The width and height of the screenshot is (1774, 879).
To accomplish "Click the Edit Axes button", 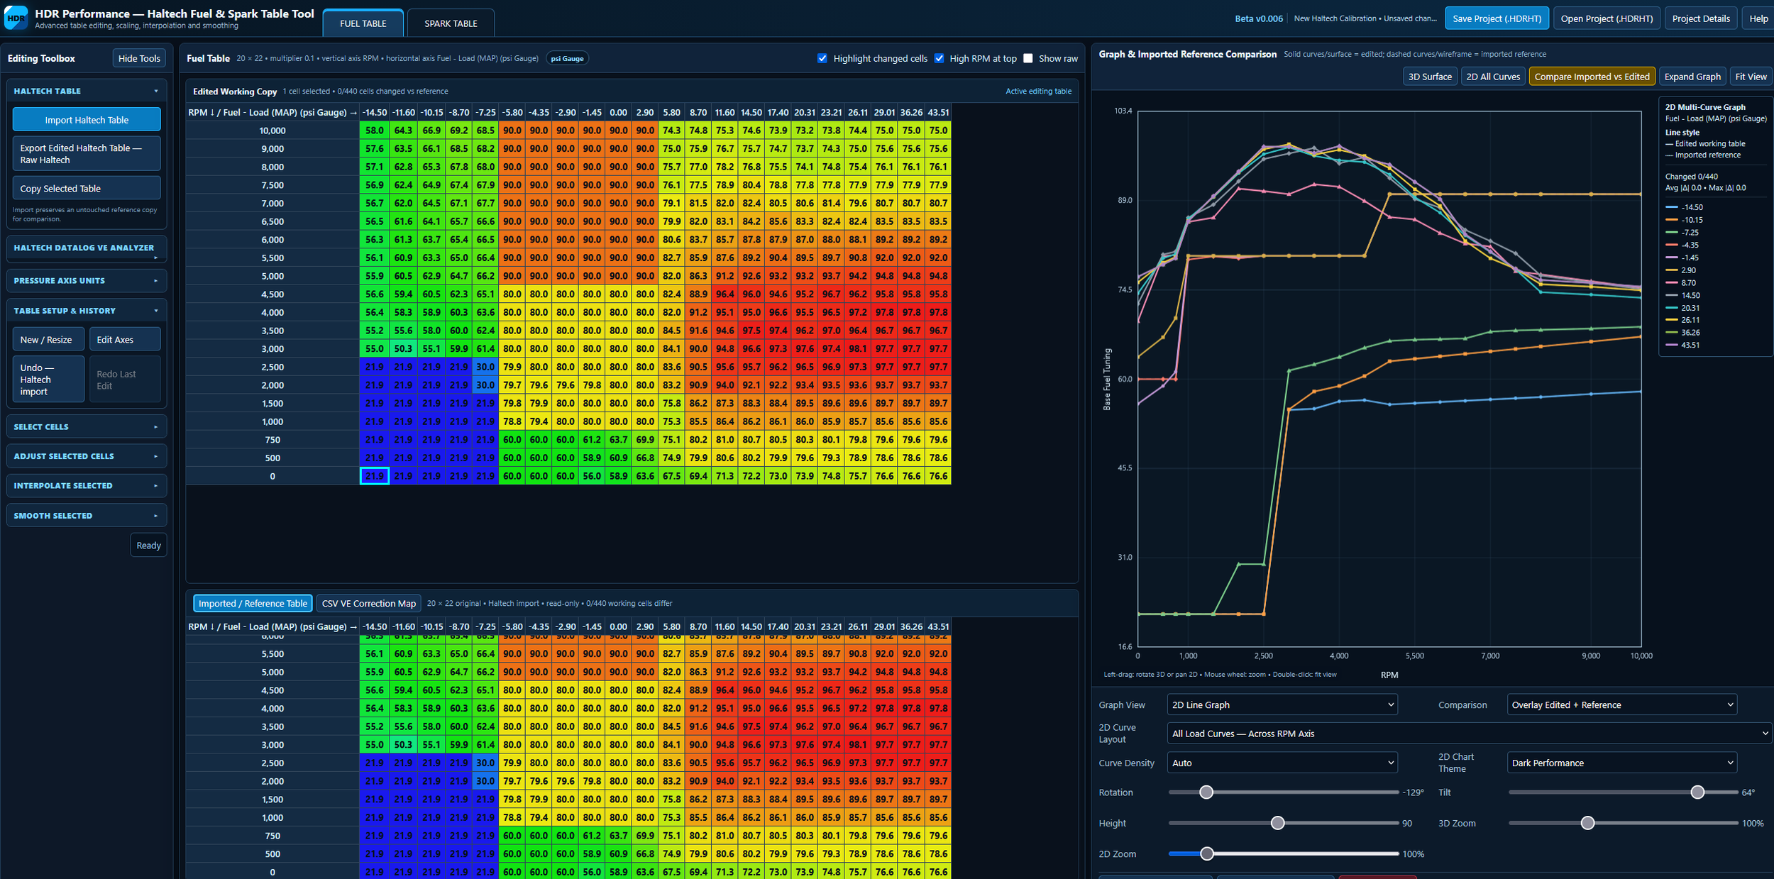I will coord(125,339).
